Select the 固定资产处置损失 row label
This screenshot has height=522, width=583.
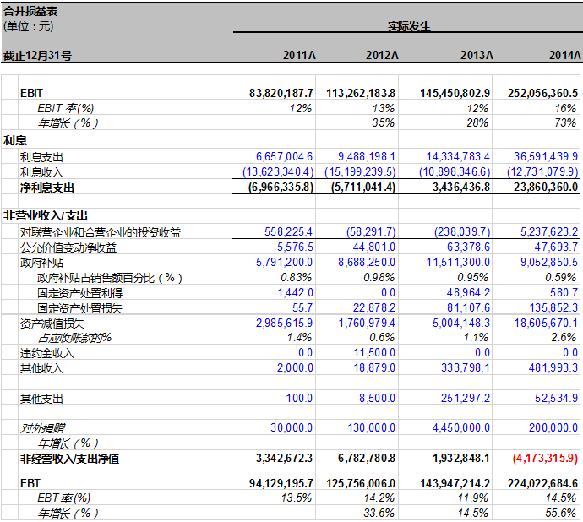(79, 308)
